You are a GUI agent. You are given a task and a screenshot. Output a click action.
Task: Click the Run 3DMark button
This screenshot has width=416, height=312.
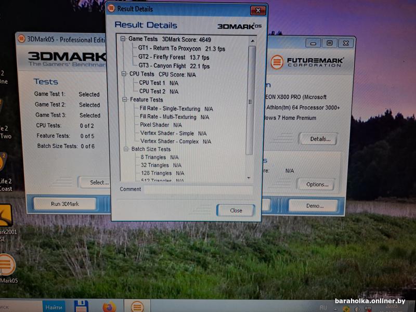click(x=65, y=204)
